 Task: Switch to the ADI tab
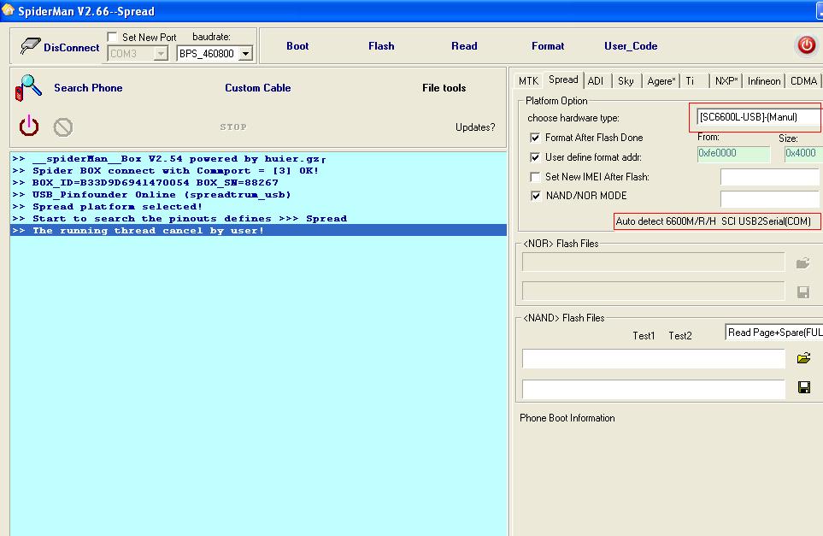595,81
